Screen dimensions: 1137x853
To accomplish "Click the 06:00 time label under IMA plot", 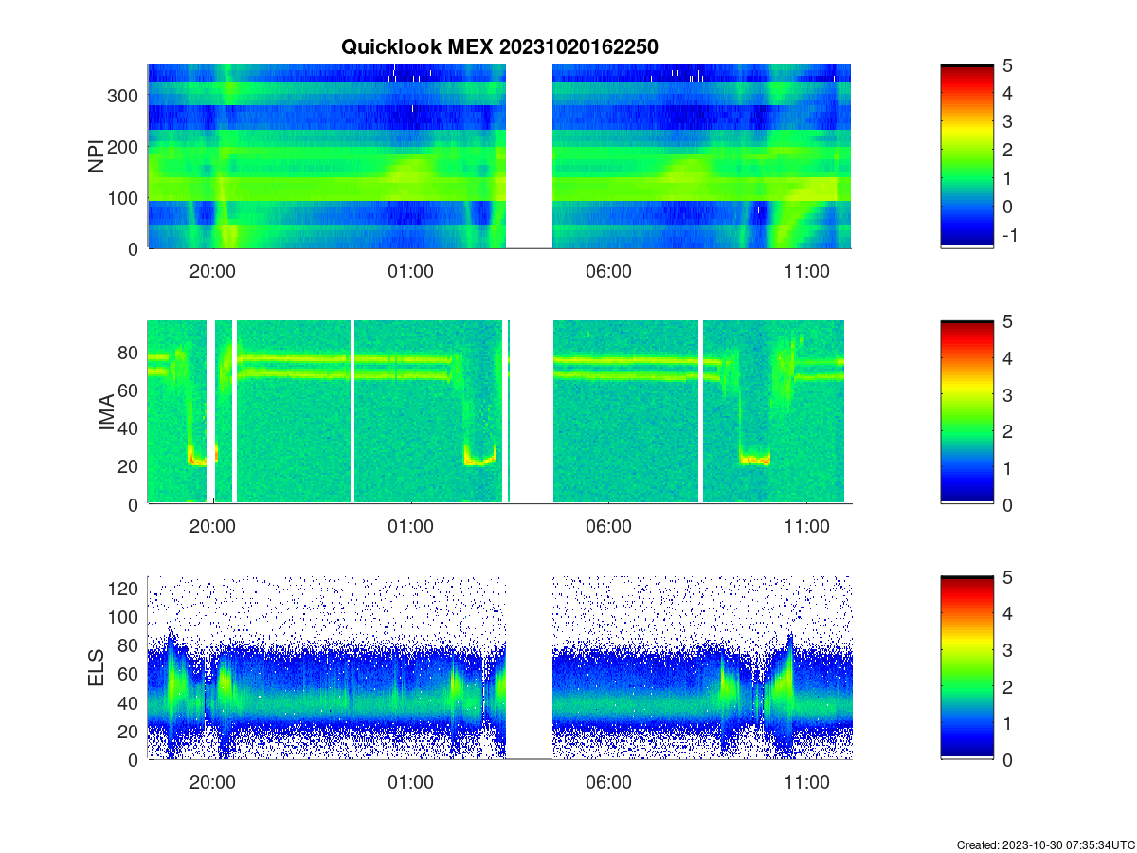I will click(x=609, y=526).
